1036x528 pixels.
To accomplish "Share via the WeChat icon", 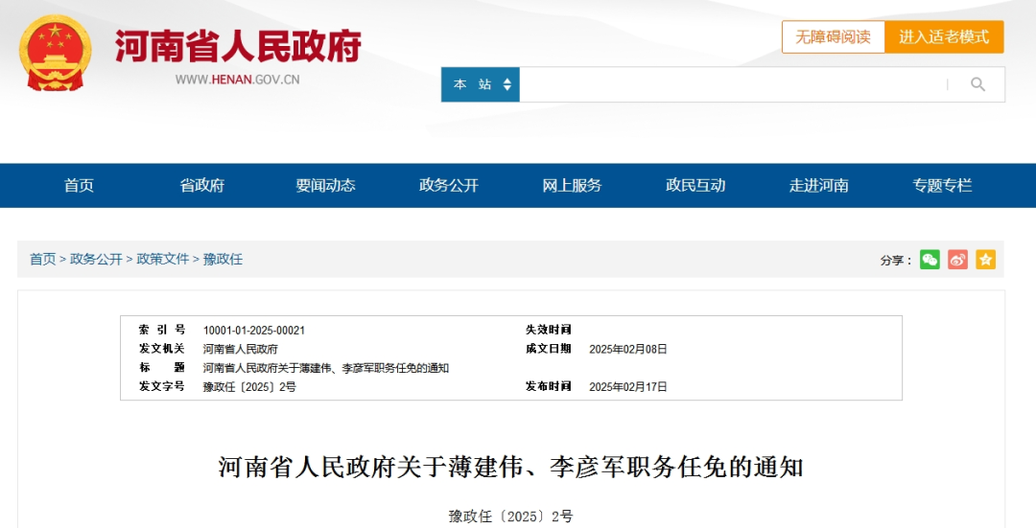I will pos(930,260).
